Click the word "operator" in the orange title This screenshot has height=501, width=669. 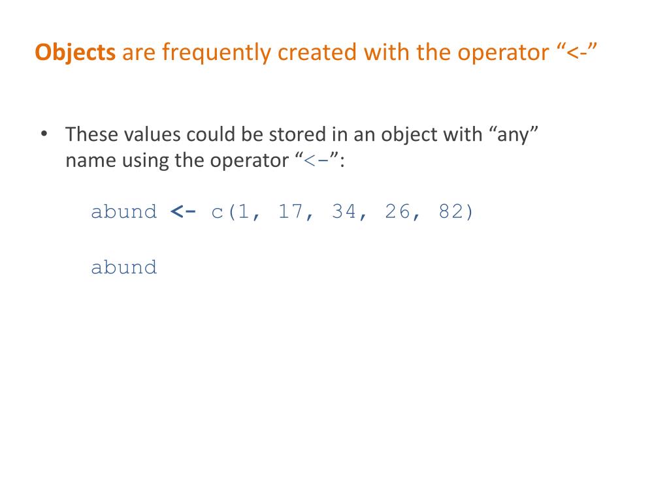tap(504, 53)
